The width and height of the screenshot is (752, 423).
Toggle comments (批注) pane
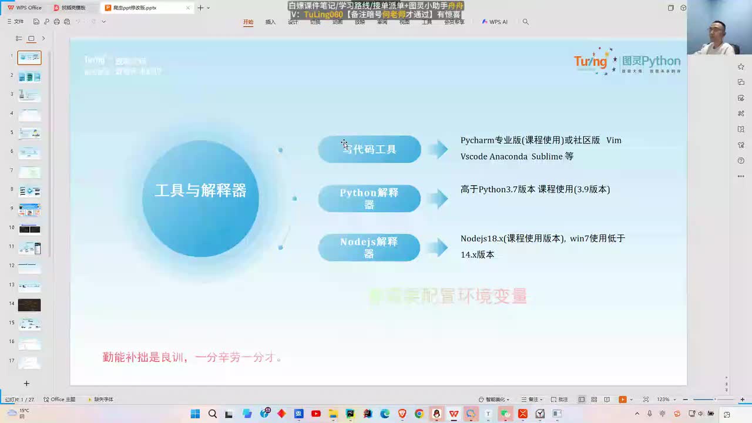(560, 399)
